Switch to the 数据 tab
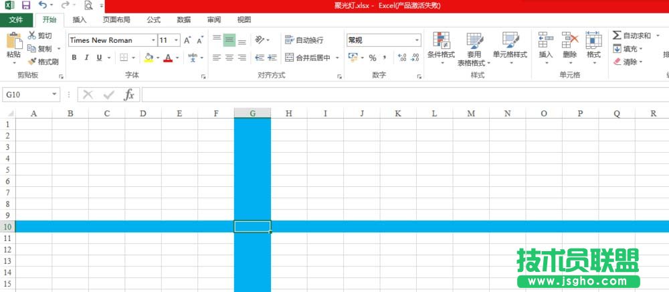 pos(184,19)
